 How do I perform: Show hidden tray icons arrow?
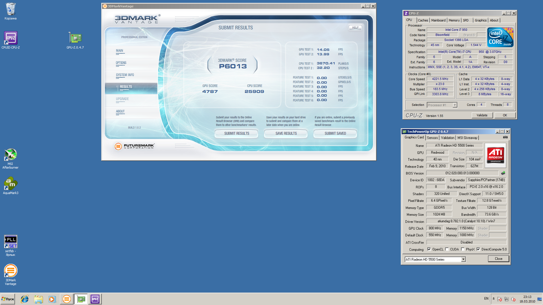click(x=493, y=299)
